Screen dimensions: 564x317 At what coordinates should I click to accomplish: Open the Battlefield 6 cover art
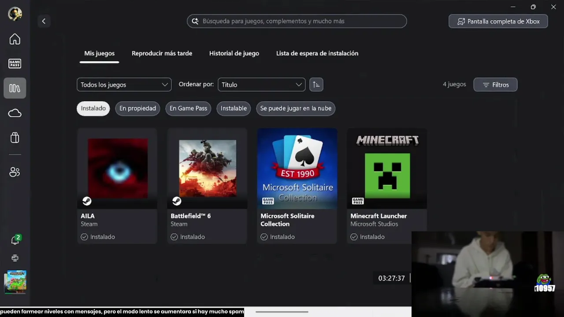point(207,168)
